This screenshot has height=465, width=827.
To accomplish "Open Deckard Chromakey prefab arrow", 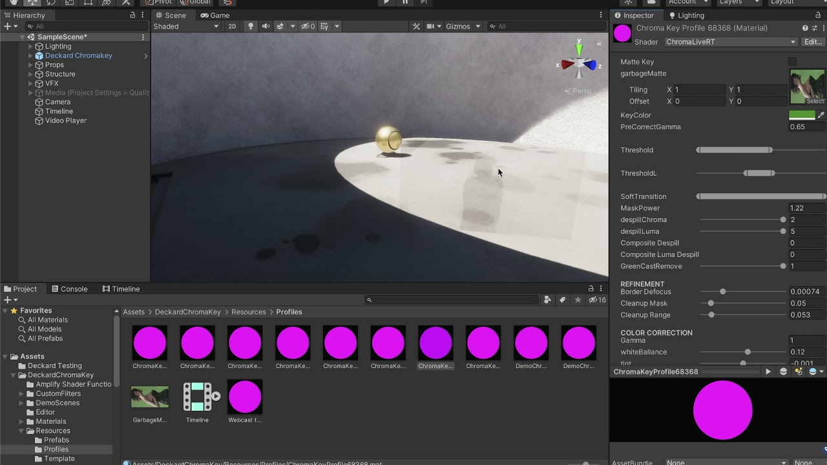I will [x=145, y=56].
